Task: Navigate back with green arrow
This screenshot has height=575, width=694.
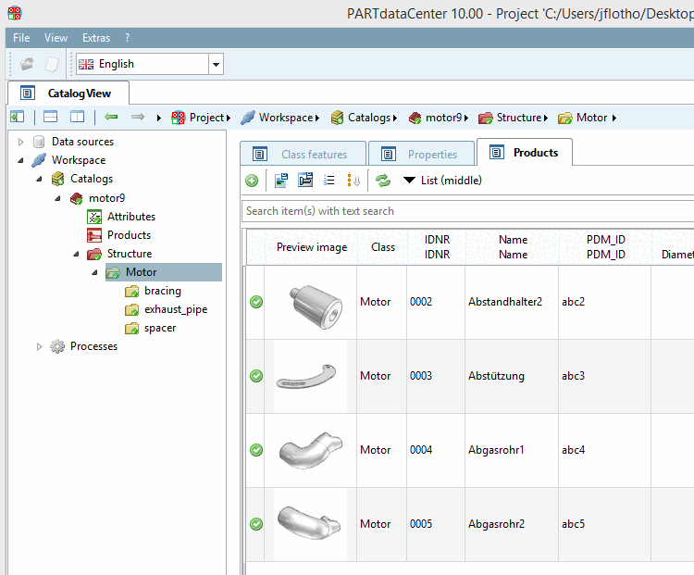Action: click(x=111, y=117)
